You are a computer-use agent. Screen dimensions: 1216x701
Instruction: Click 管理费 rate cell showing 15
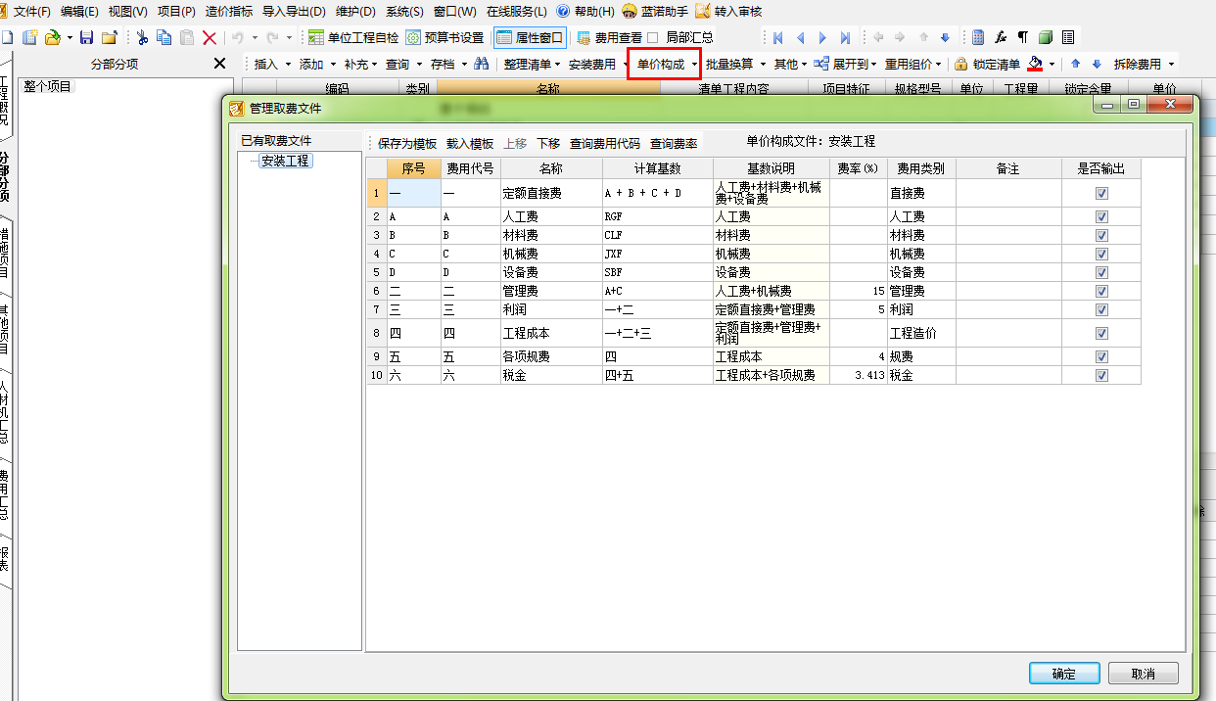pyautogui.click(x=859, y=291)
